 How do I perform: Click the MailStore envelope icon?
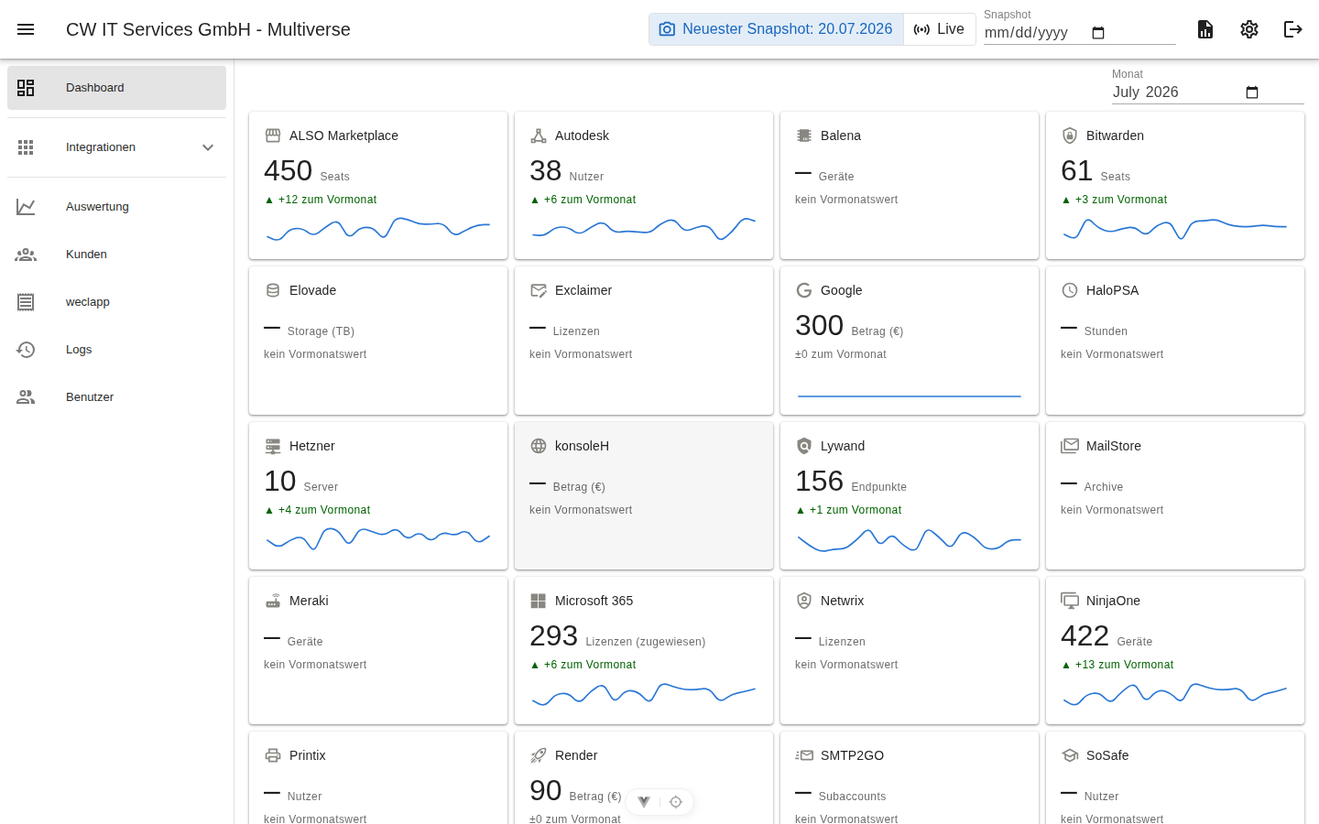[x=1070, y=446]
